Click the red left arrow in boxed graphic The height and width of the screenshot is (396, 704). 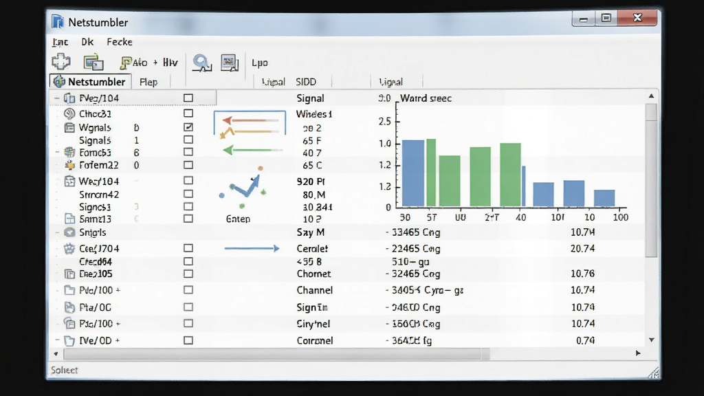250,120
